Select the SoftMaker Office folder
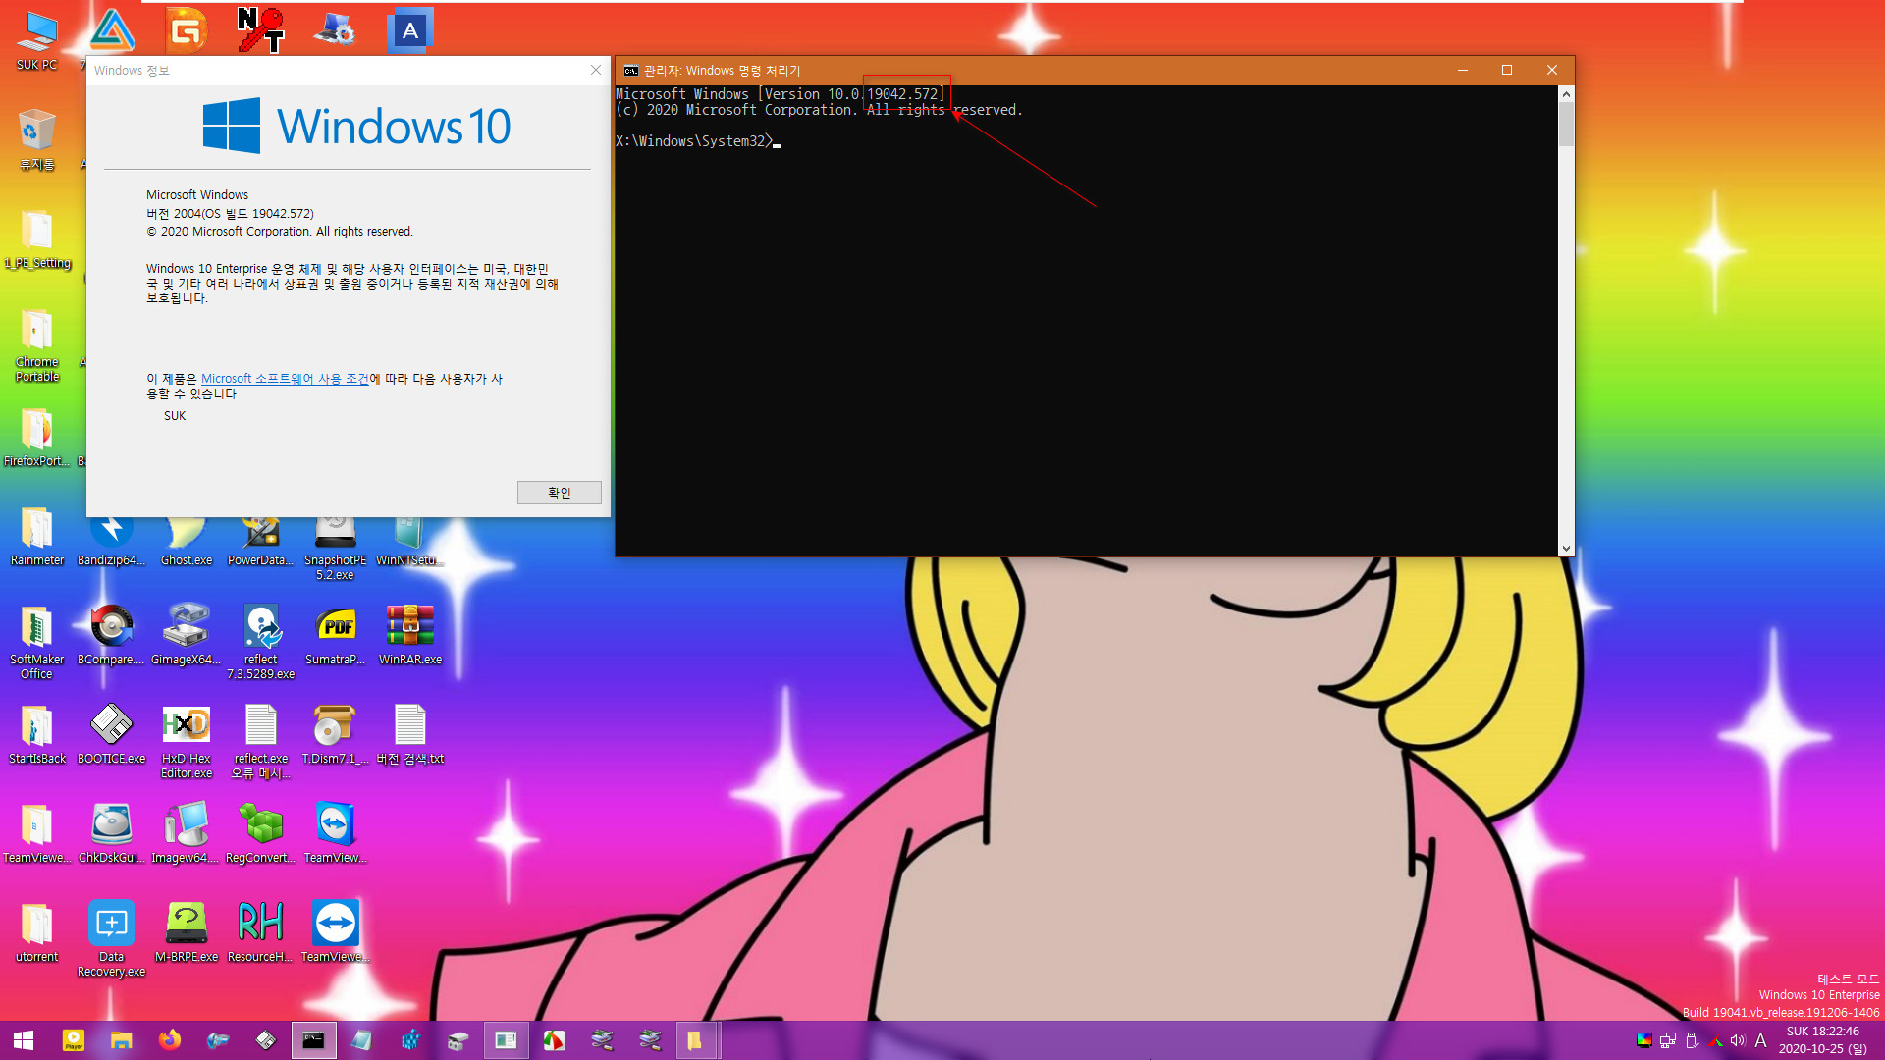The width and height of the screenshot is (1885, 1060). (36, 643)
